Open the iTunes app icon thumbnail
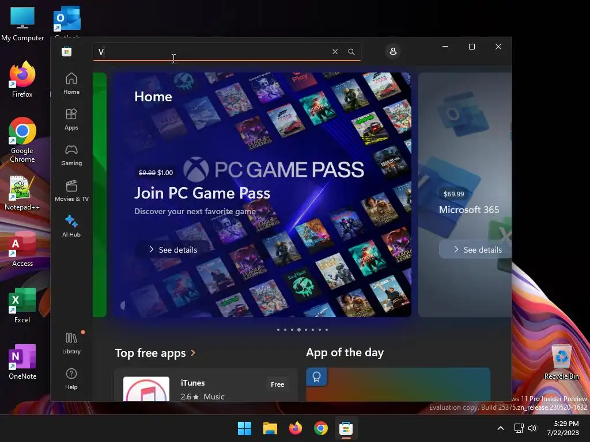This screenshot has height=442, width=590. (146, 389)
